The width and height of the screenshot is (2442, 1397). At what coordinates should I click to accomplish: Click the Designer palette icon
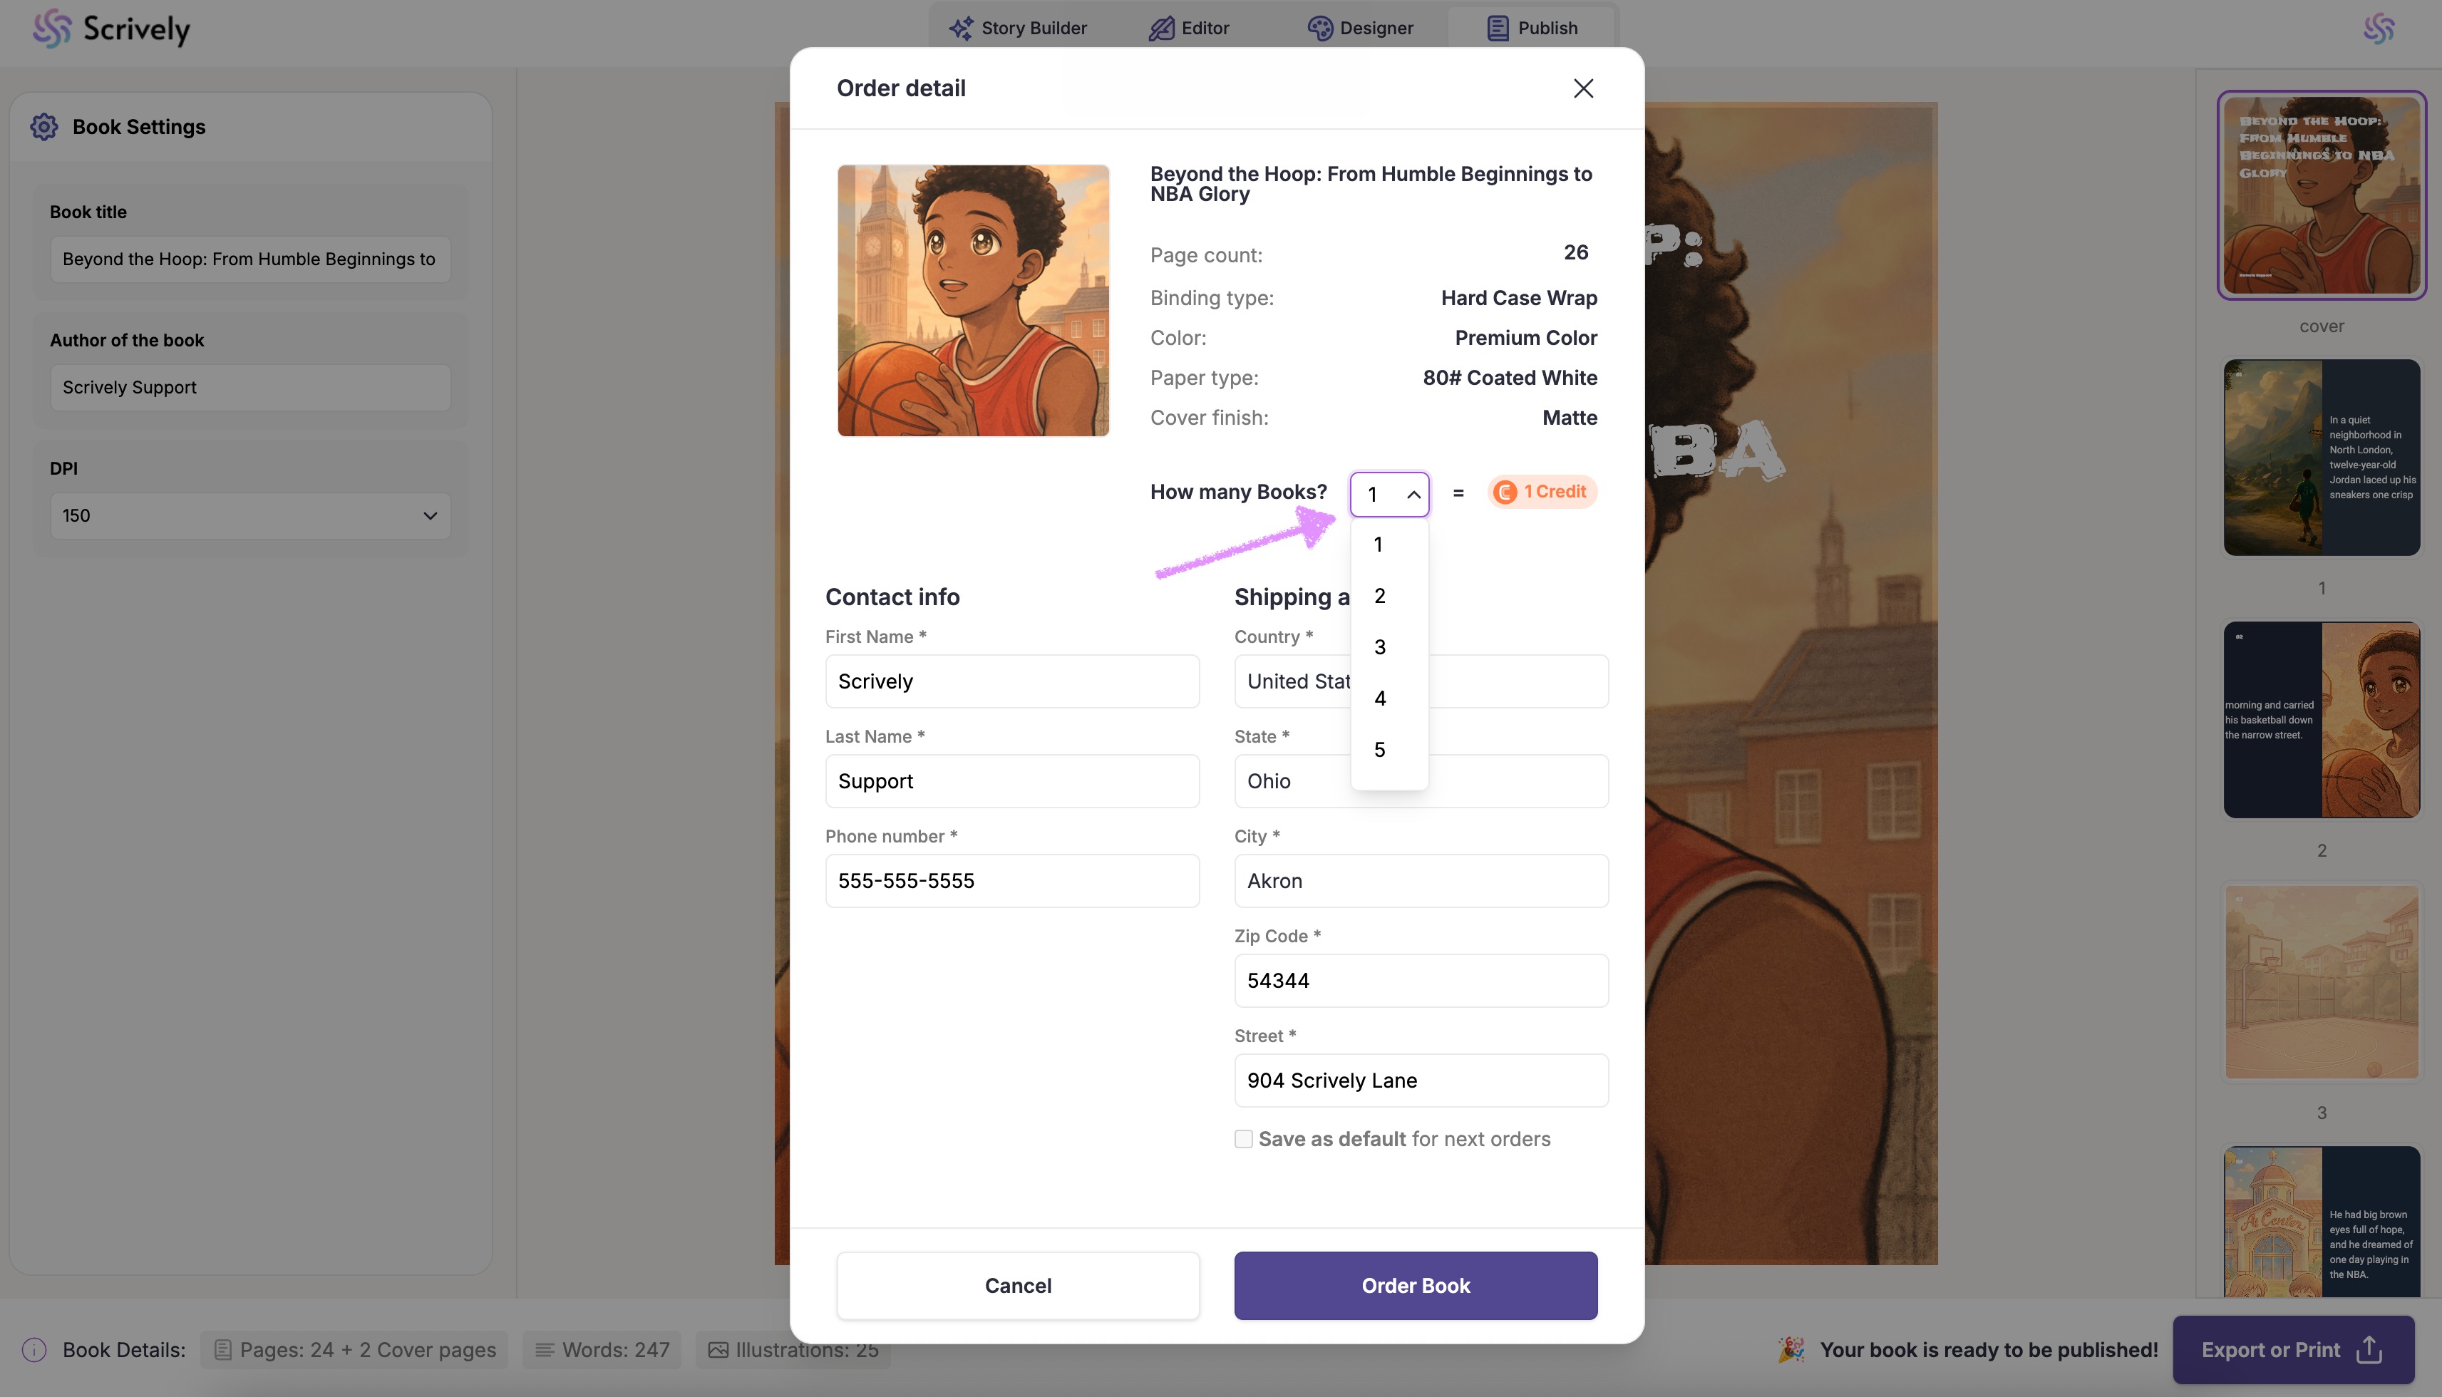[1320, 28]
